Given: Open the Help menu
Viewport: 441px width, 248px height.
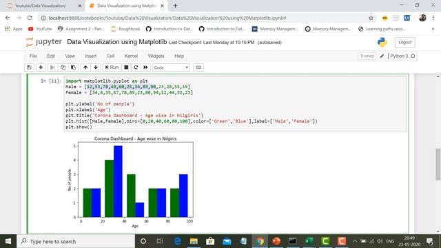Looking at the screenshot, I should [179, 56].
